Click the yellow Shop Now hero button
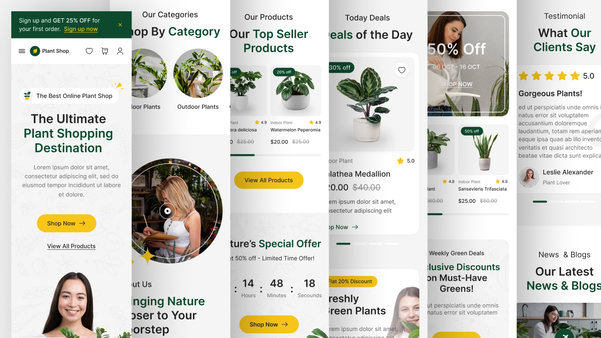The width and height of the screenshot is (601, 338). pos(67,223)
